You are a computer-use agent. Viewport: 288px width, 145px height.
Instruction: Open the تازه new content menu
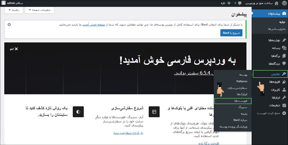point(226,3)
